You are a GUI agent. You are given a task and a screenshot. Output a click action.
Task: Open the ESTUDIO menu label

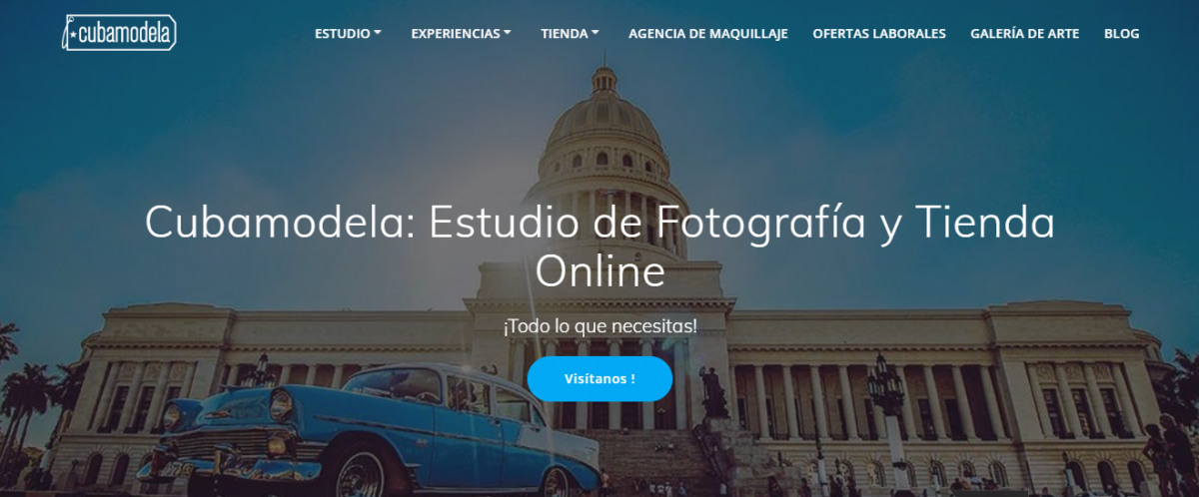[x=343, y=33]
